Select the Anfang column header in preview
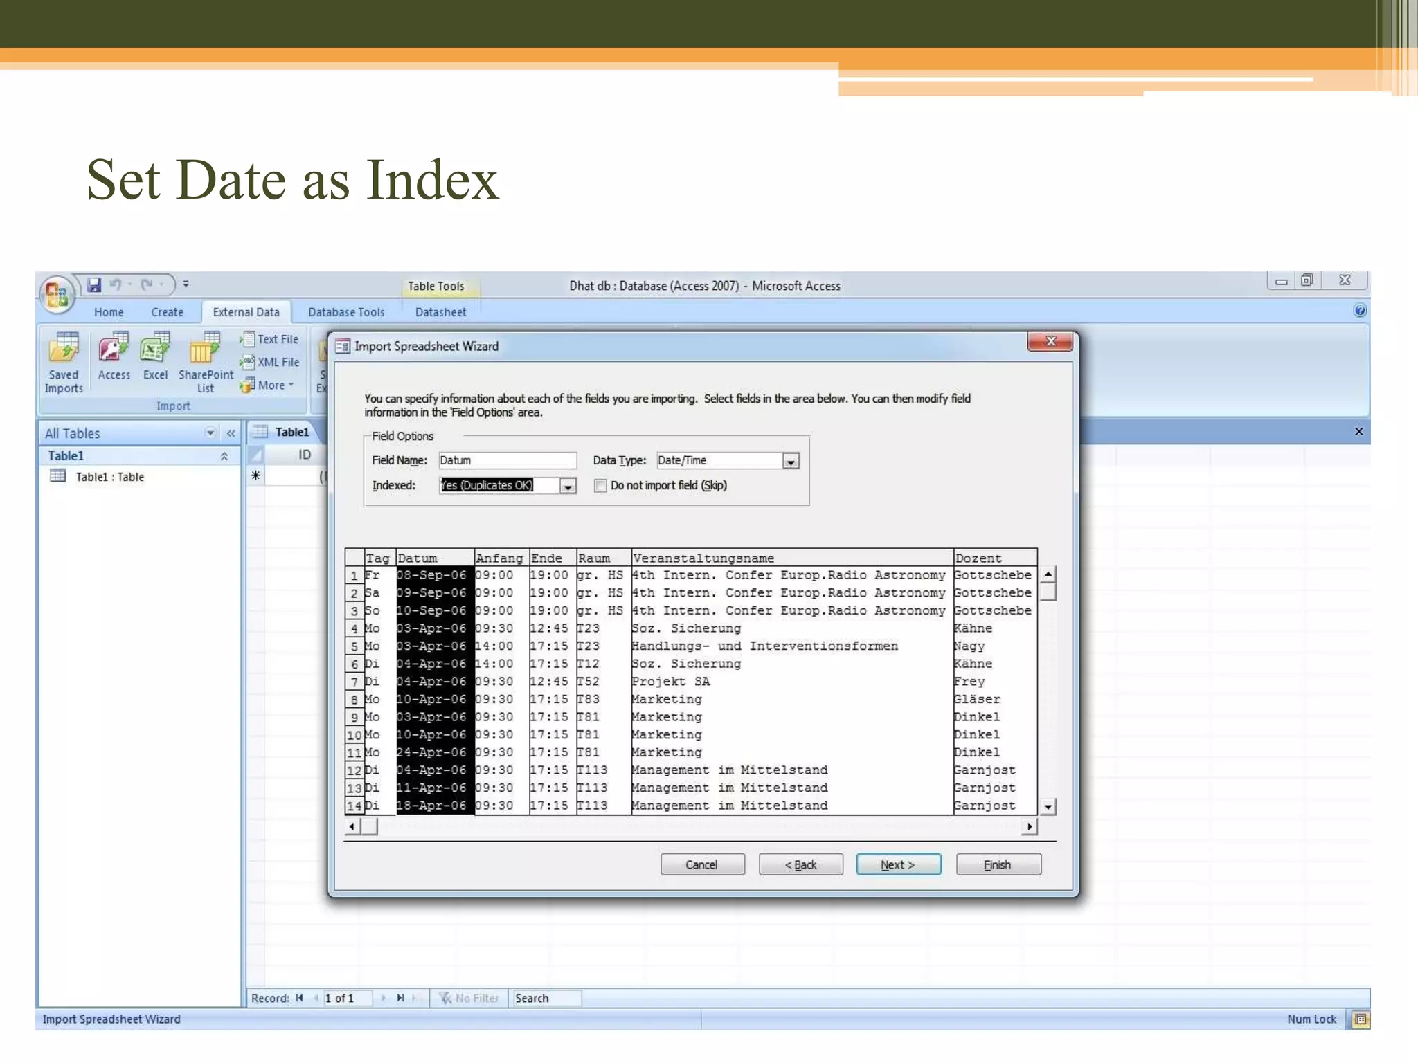Screen dimensions: 1418x1063 (x=501, y=558)
